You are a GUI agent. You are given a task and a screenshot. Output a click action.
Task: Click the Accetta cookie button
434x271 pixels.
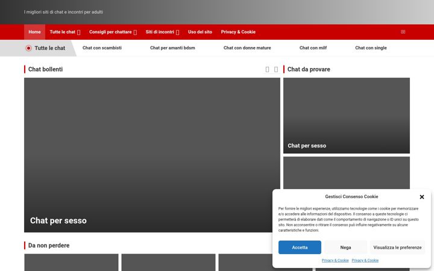pos(300,248)
